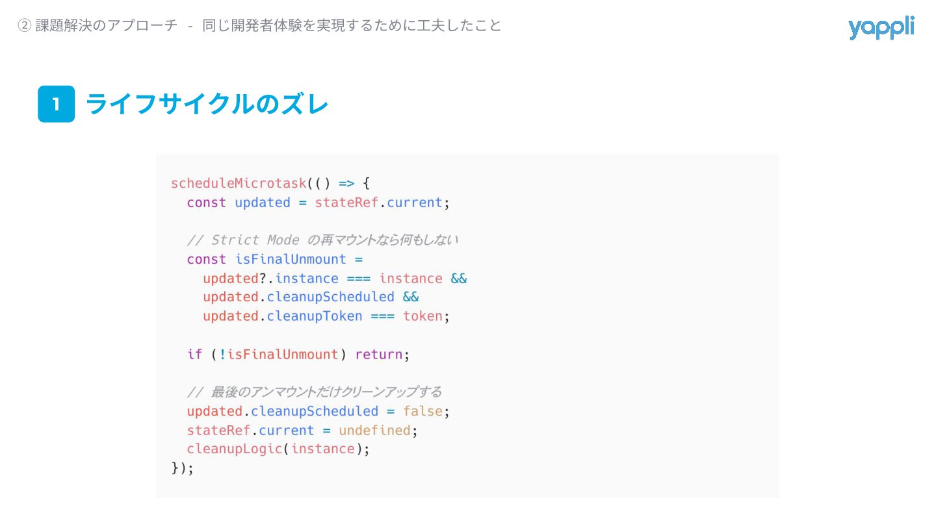Image resolution: width=936 pixels, height=526 pixels.
Task: Click the comment 最後のアンマウントだけクリーンアップする
Action: (x=315, y=392)
